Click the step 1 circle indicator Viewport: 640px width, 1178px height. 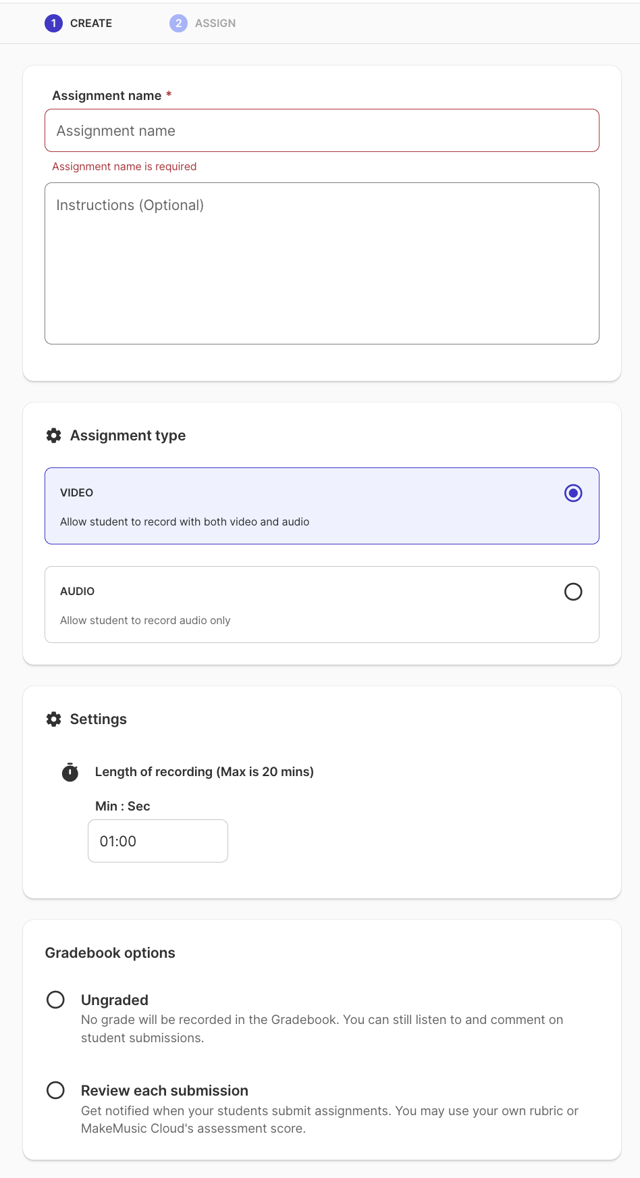(x=53, y=23)
